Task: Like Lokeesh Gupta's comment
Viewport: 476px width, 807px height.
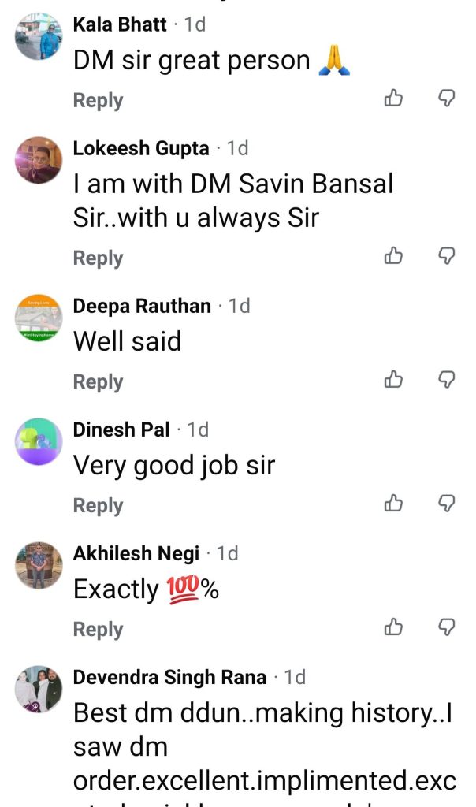Action: click(x=394, y=255)
